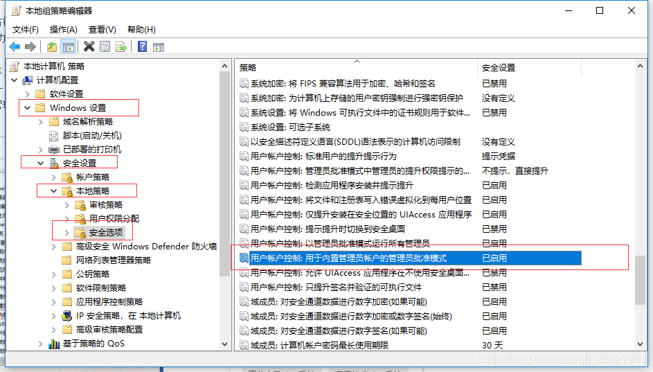Viewport: 653px width, 372px height.
Task: Collapse the 本地策略 tree node
Action: coord(54,191)
